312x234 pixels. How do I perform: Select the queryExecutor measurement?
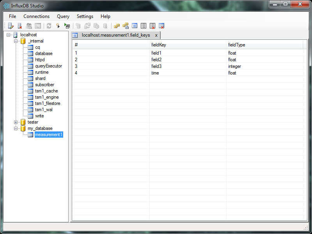[48, 66]
